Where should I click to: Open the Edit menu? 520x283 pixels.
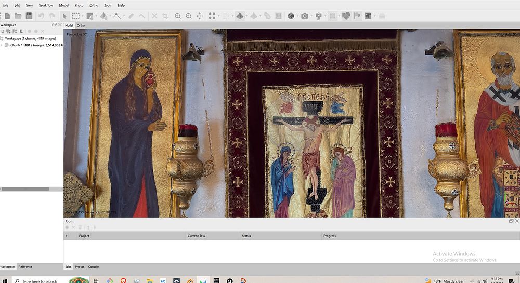pyautogui.click(x=17, y=5)
